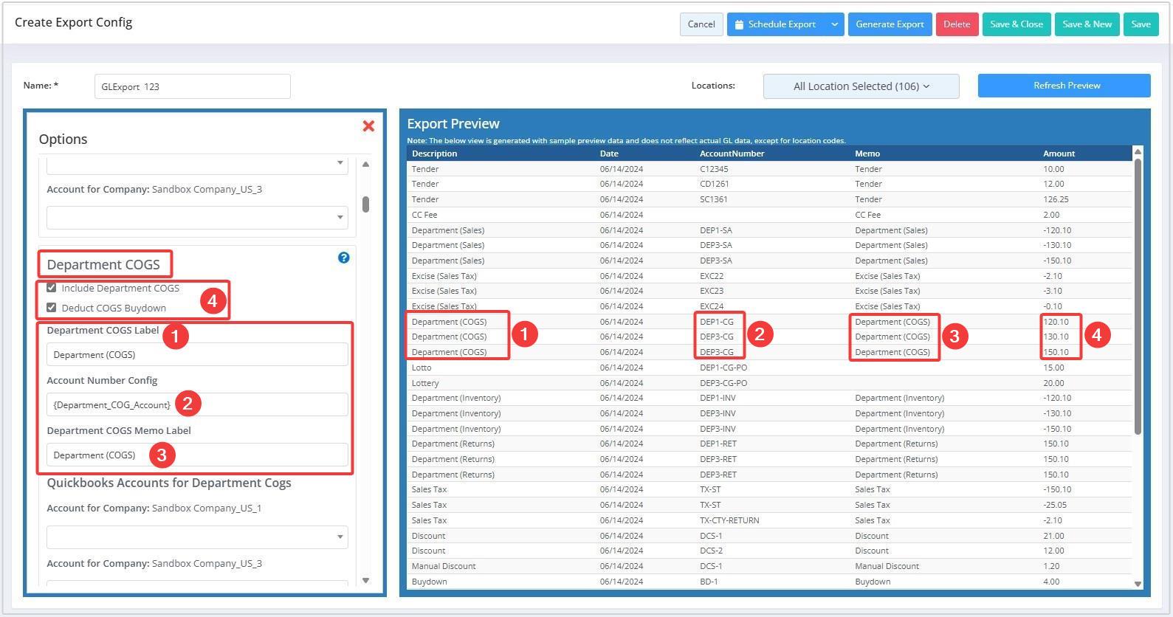Click the AccountNumber column header
Image resolution: width=1173 pixels, height=617 pixels.
731,154
